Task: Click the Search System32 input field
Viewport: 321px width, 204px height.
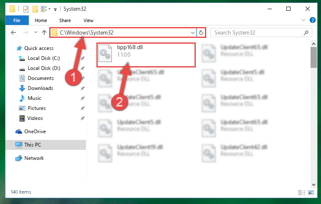Action: [x=257, y=32]
